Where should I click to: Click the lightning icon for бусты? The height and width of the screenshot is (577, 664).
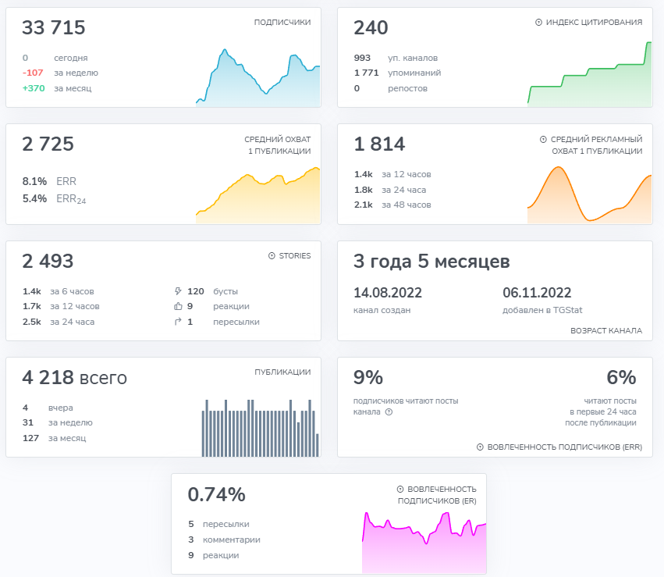point(178,290)
